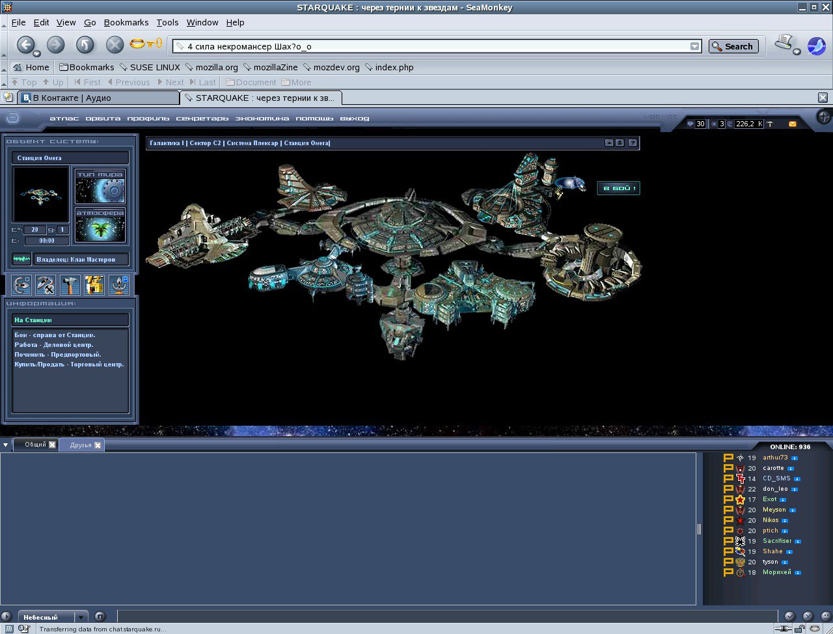Toggle the green waveform button beside owner label

21,259
